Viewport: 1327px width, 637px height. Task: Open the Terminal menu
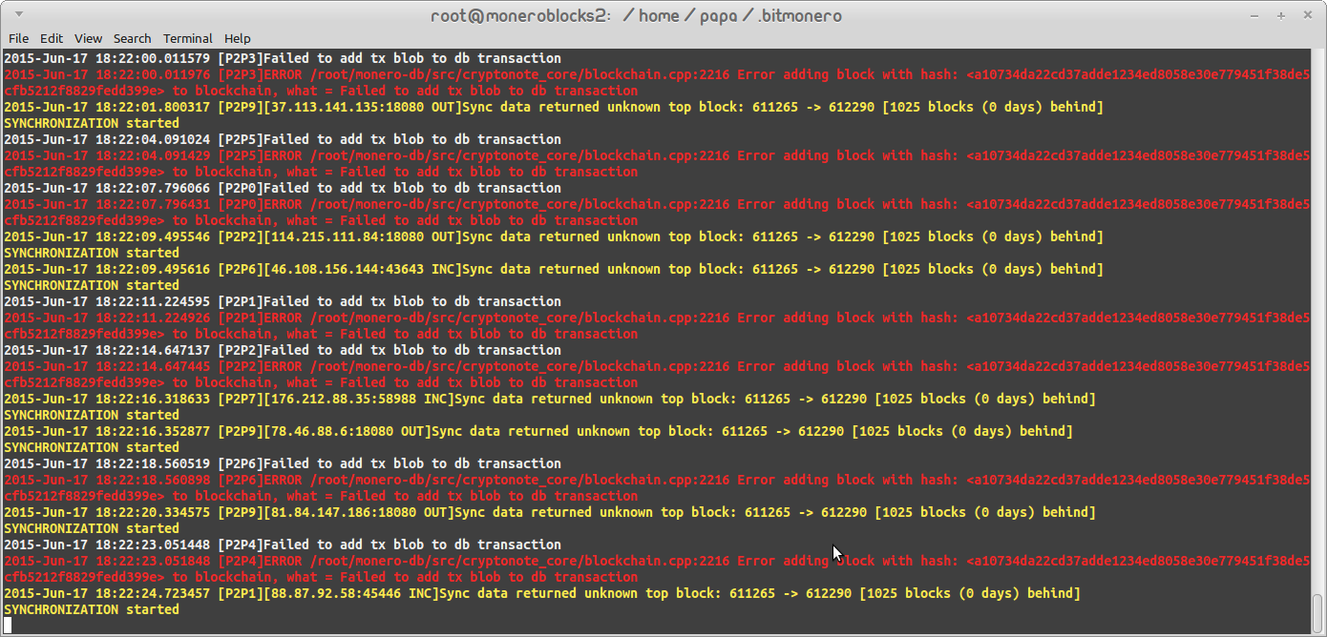[187, 38]
